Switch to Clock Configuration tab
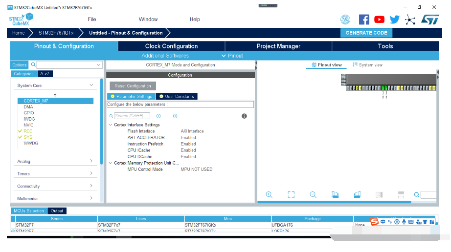This screenshot has height=252, width=451. coord(171,46)
